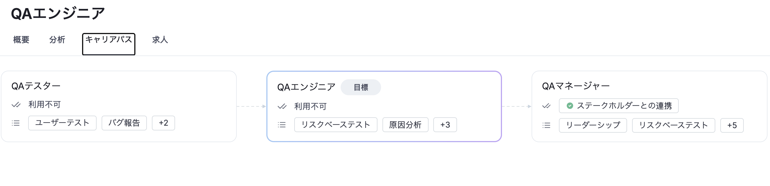
Task: Select the リーダーシップ skill tag
Action: pos(593,125)
